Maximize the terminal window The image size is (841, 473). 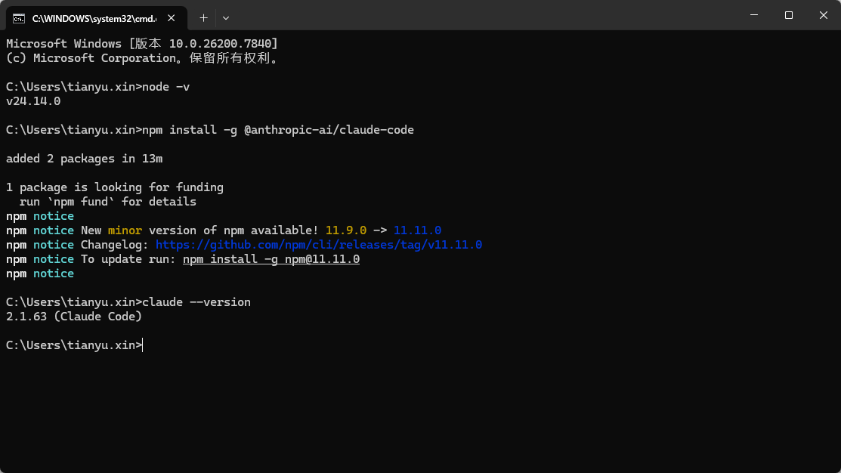point(788,15)
